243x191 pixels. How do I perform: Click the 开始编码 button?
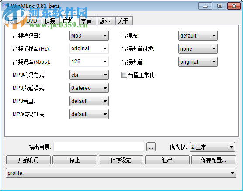(28, 160)
